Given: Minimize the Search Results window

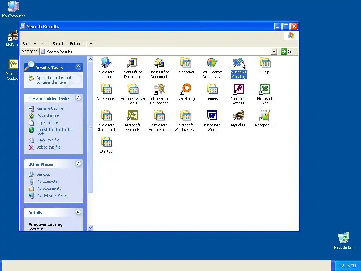Looking at the screenshot, I should pos(278,26).
